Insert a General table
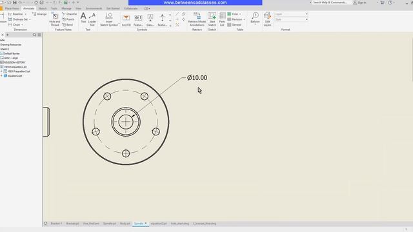 click(x=234, y=24)
